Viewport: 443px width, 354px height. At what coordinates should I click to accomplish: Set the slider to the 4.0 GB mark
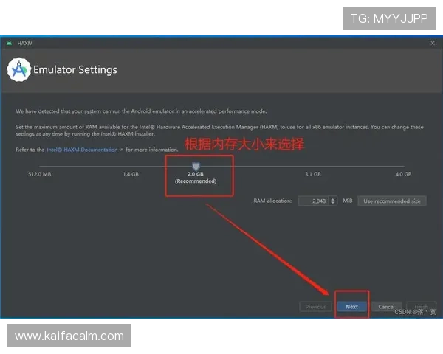(403, 175)
